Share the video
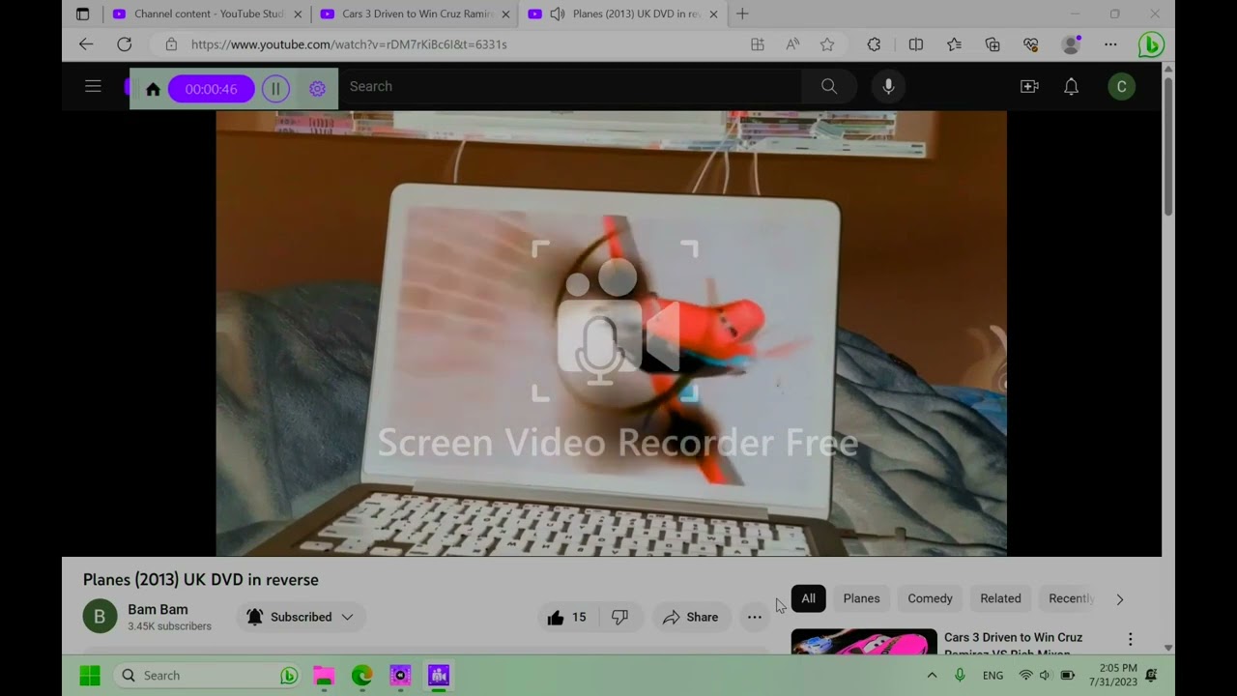This screenshot has height=696, width=1237. [691, 618]
